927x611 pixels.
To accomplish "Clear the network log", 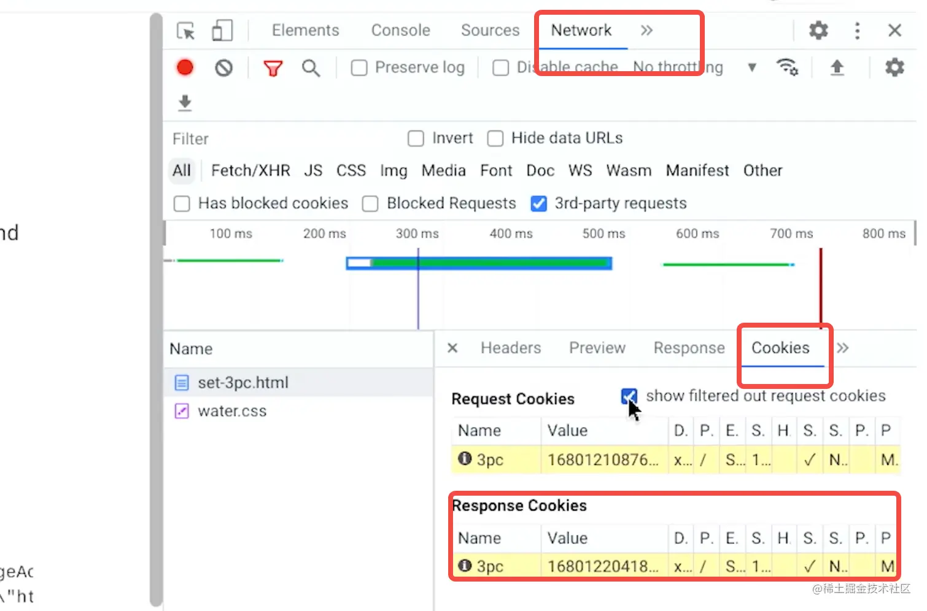I will point(223,67).
